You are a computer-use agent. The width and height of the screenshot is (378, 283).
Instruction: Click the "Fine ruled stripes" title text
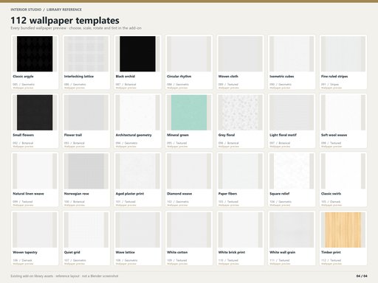click(x=334, y=77)
